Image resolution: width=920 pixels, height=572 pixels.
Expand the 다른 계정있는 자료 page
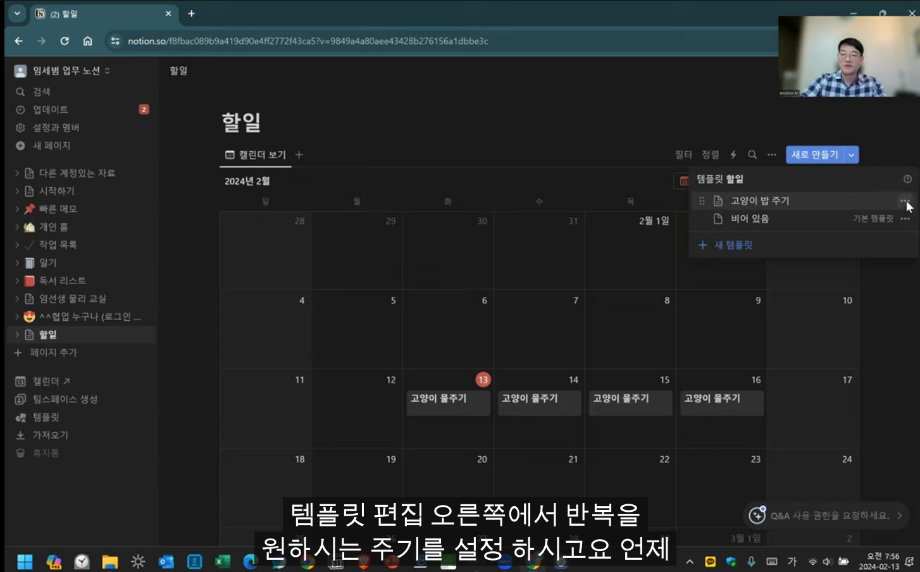point(17,173)
